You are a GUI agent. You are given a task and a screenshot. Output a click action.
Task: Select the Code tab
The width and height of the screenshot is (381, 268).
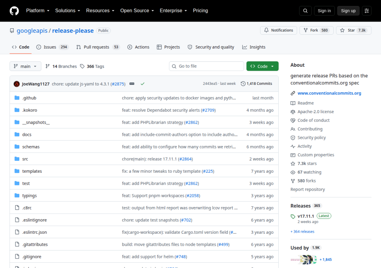click(x=21, y=47)
